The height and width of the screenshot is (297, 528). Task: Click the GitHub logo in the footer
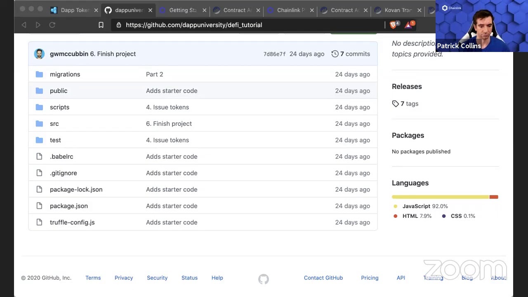(264, 279)
